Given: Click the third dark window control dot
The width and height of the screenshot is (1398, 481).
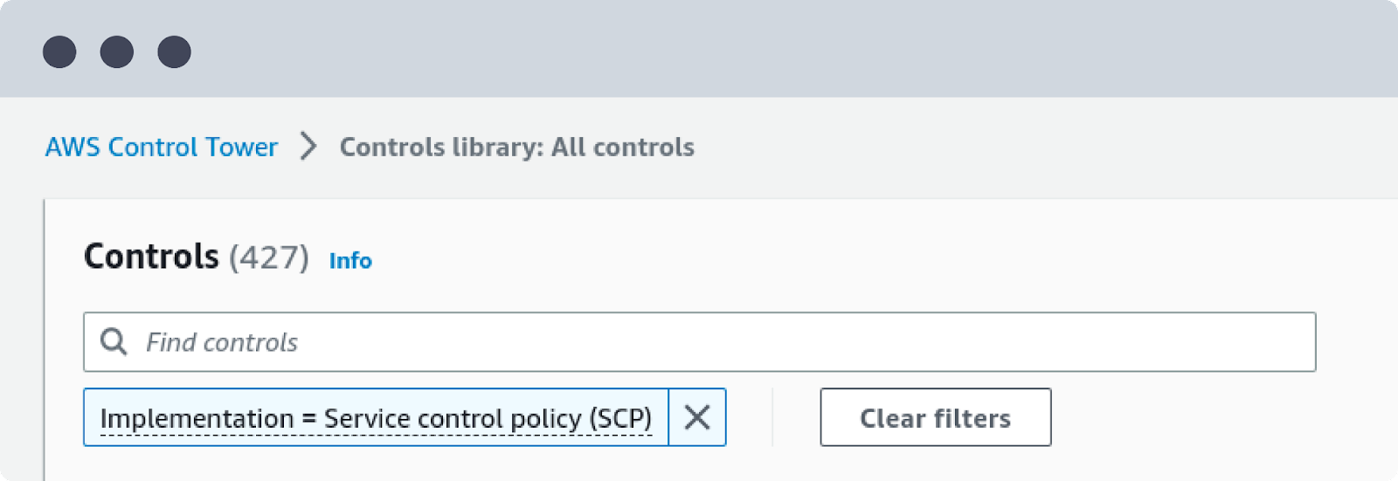Looking at the screenshot, I should [175, 52].
